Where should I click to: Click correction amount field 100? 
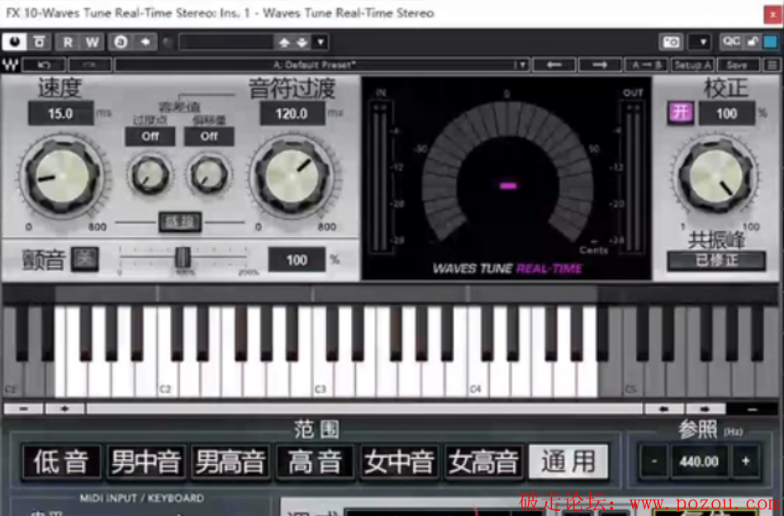[726, 113]
